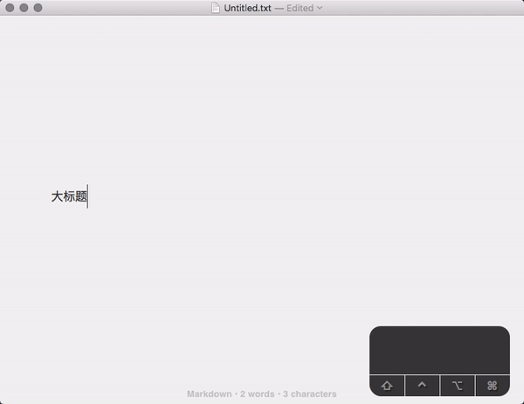Open the Markdown format label in status bar
Viewport: 524px width, 404px height.
[209, 394]
